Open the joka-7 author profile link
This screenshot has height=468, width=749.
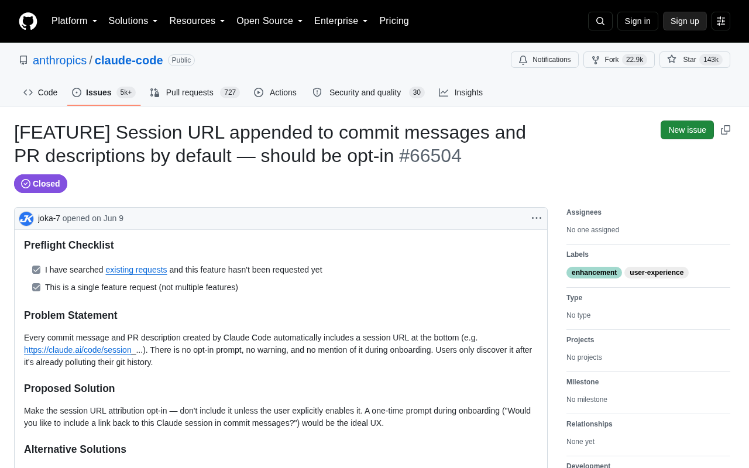pos(49,218)
